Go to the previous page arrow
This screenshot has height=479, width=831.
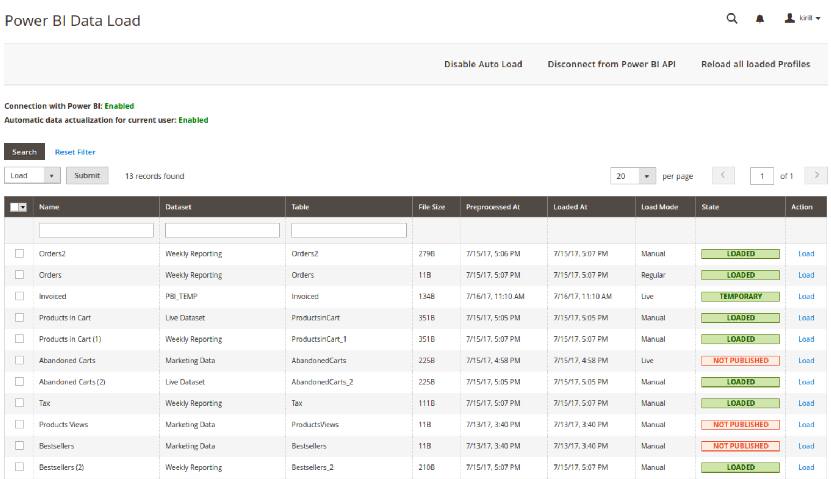tap(723, 175)
